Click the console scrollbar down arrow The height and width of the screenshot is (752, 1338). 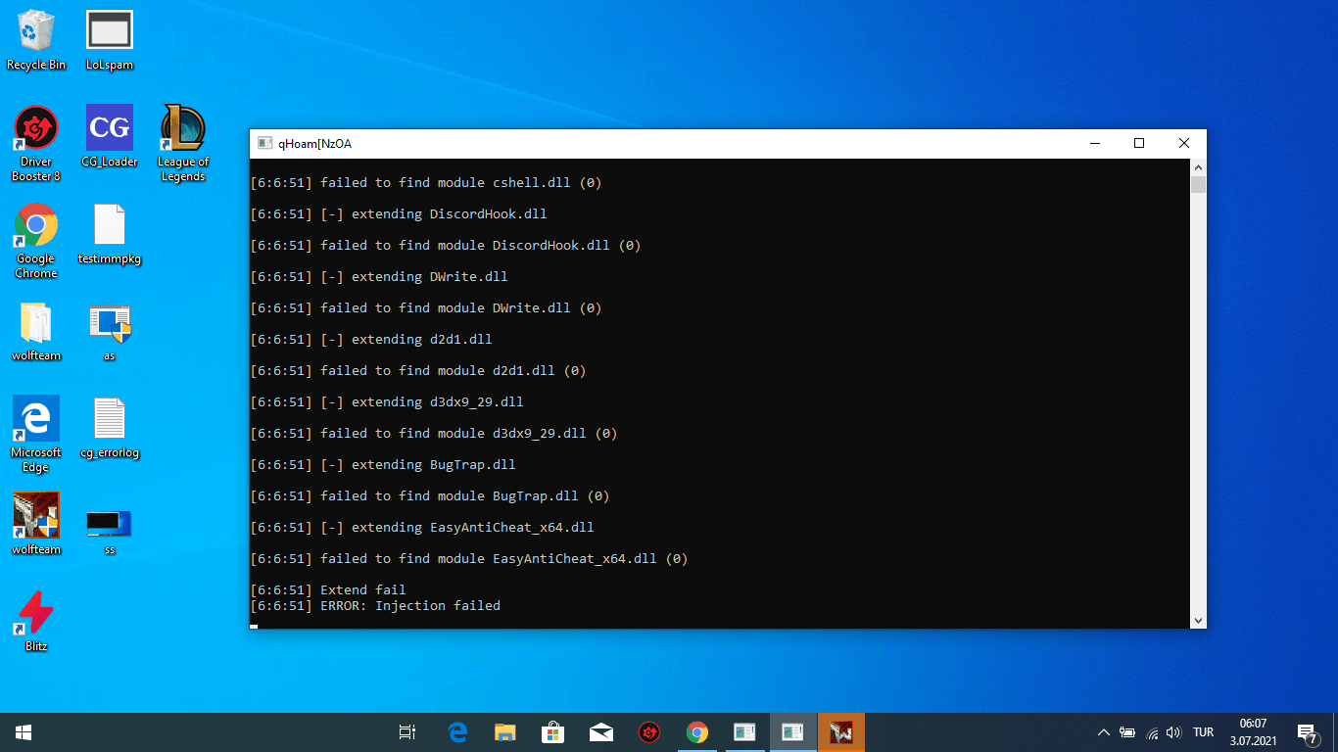(1198, 620)
